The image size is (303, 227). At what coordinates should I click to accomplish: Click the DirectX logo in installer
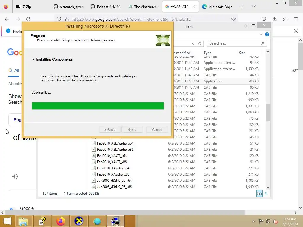pyautogui.click(x=163, y=40)
